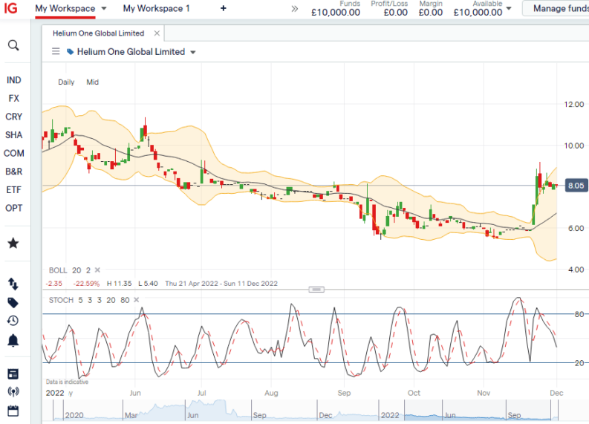This screenshot has width=589, height=424.
Task: Open the chart hamburger menu icon
Action: (x=56, y=51)
